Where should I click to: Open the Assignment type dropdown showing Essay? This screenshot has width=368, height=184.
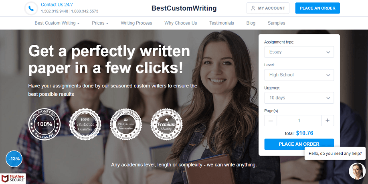[x=299, y=52]
